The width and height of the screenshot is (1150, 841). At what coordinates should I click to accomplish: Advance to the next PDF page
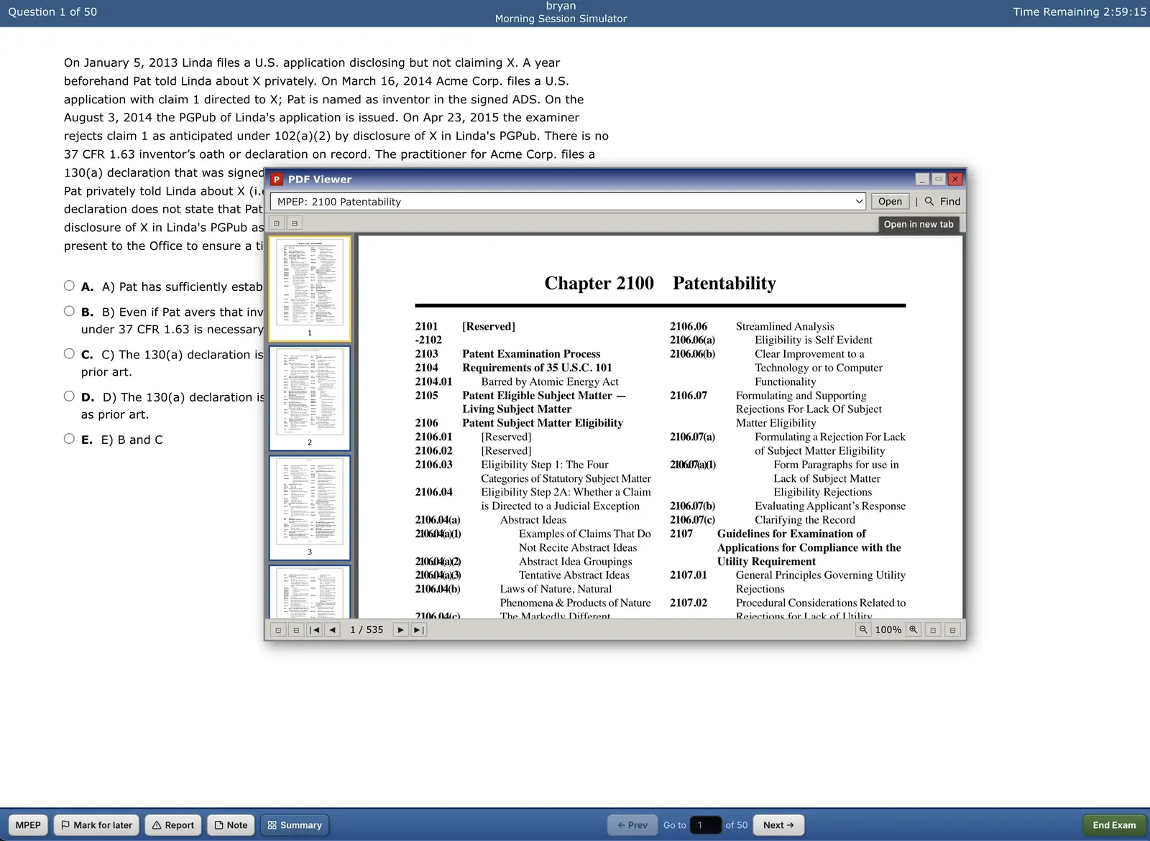400,630
